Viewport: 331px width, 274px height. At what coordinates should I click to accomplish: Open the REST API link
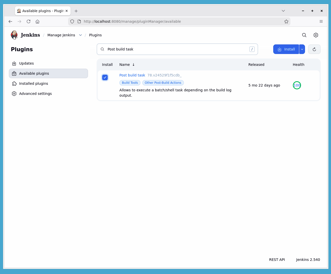(x=277, y=260)
